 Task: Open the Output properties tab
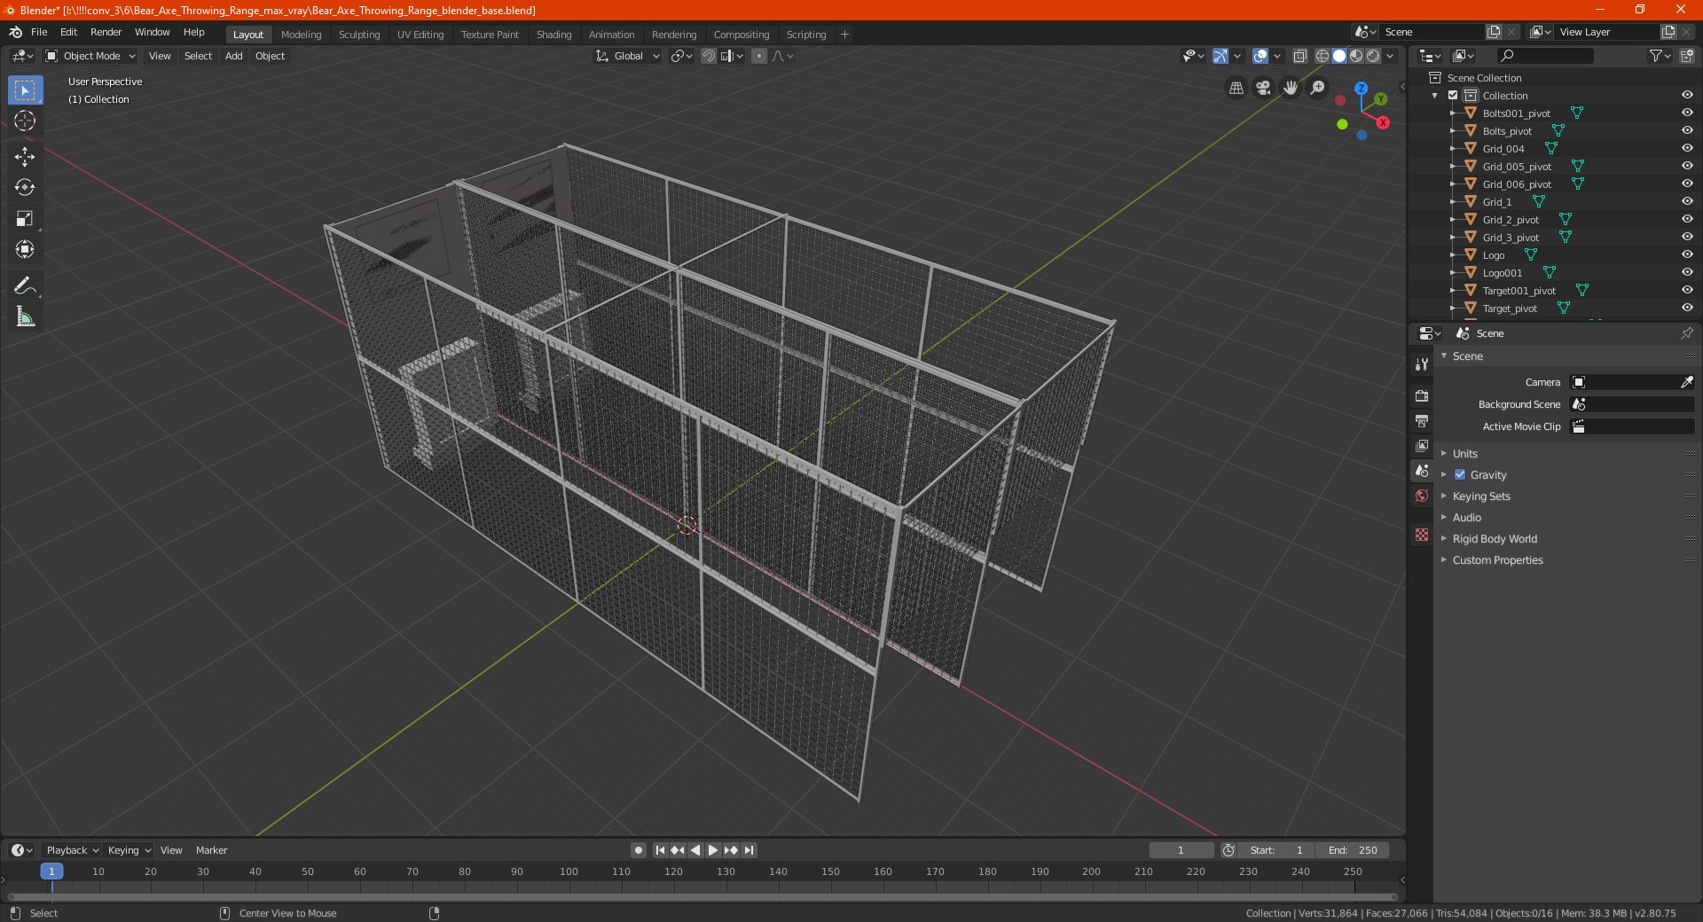point(1422,420)
